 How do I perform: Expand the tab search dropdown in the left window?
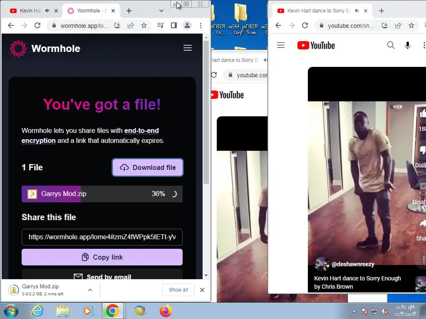[161, 11]
